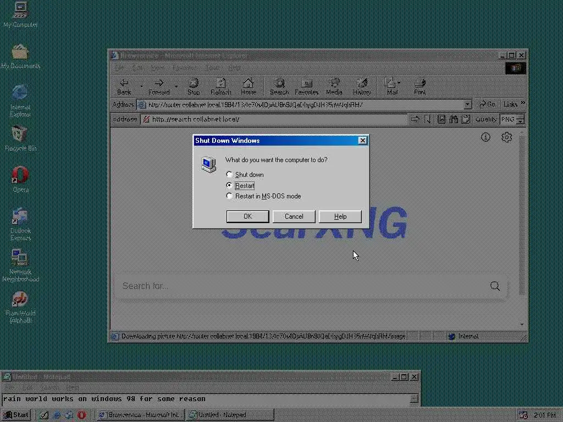Select Network Neighborhood desktop icon
This screenshot has height=422, width=563.
(x=20, y=265)
